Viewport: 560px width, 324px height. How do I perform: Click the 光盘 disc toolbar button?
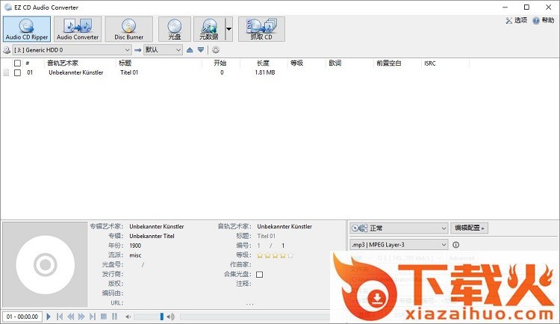click(x=174, y=29)
